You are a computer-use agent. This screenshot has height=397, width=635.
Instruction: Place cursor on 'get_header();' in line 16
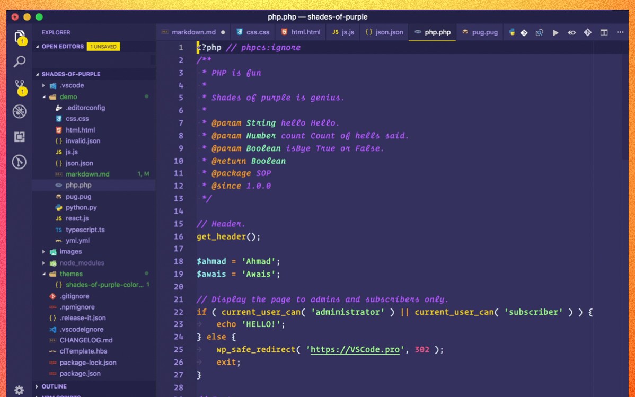(228, 236)
